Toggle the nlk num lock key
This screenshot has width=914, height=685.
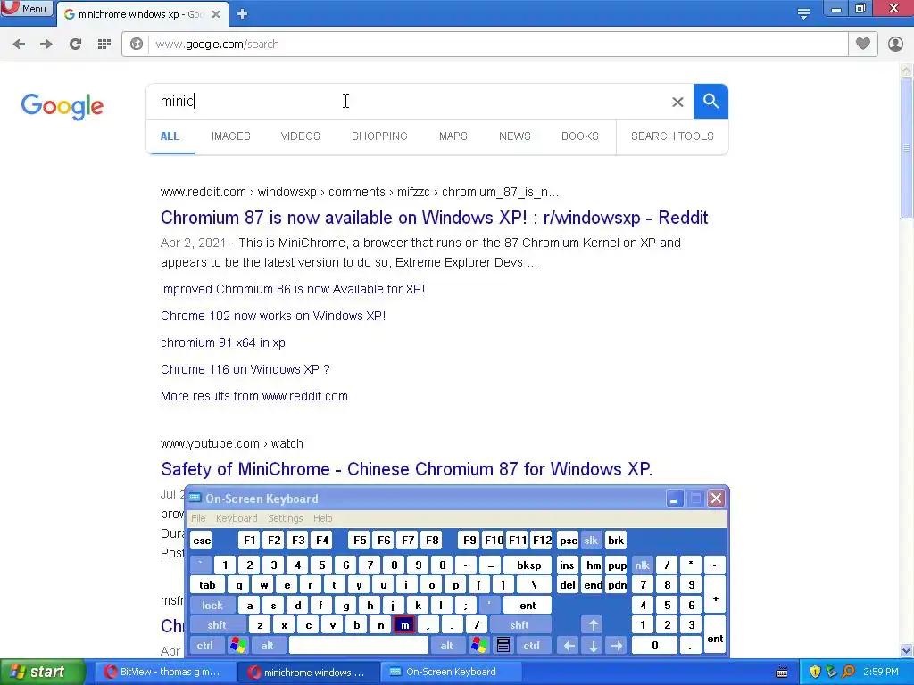coord(642,565)
